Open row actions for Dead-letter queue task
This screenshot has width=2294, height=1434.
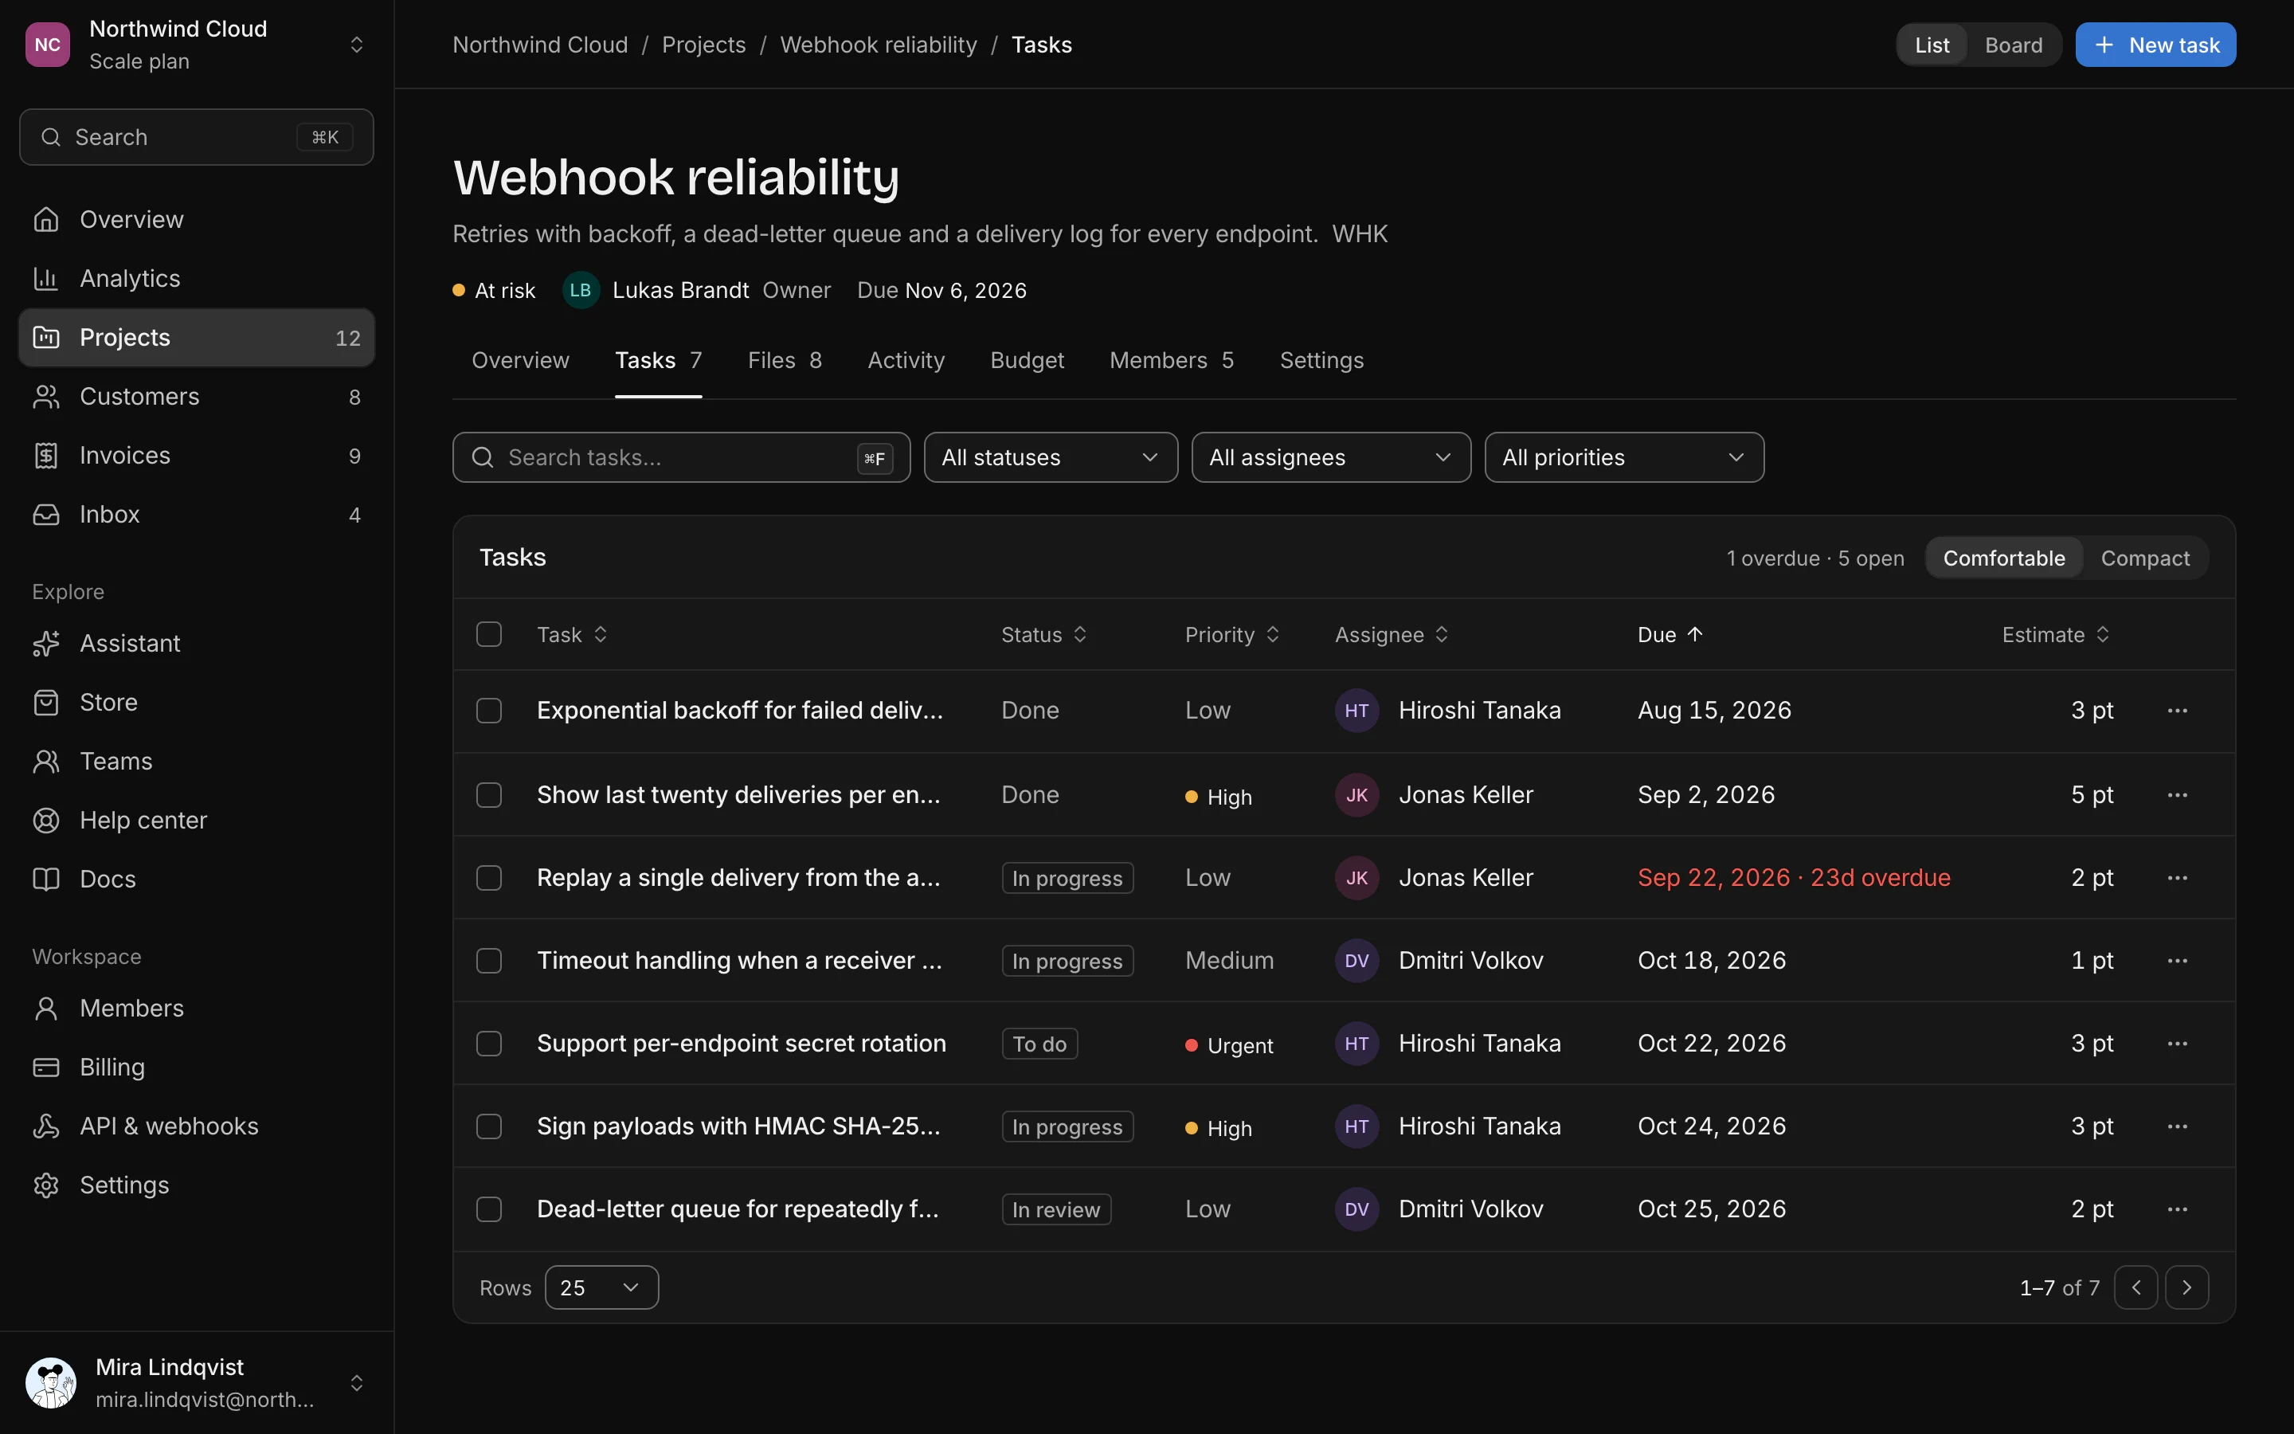click(2178, 1209)
